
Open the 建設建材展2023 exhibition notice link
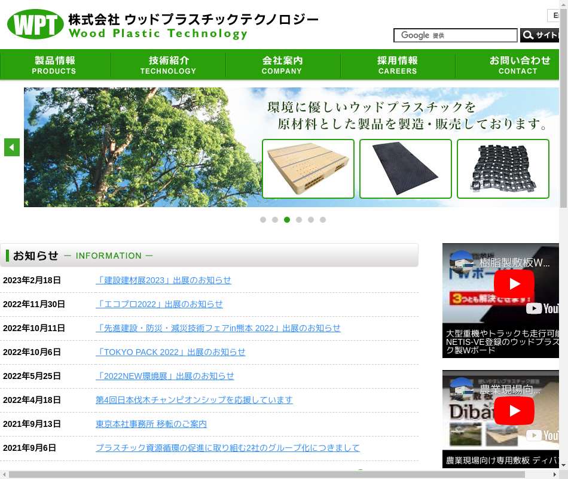(163, 280)
